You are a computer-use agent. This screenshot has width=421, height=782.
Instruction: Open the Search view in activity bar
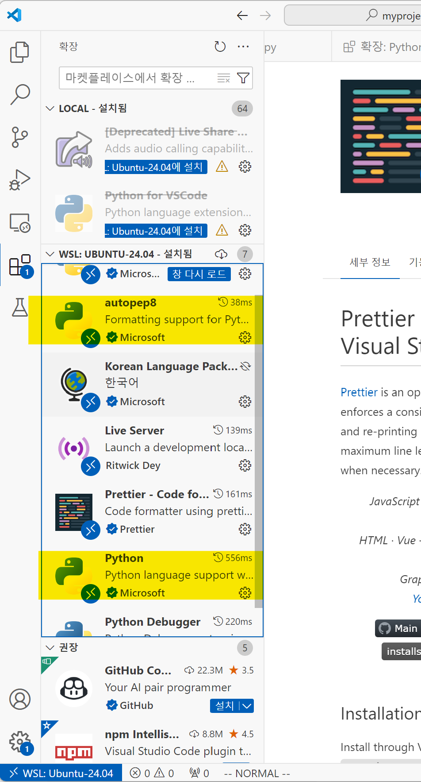click(20, 94)
